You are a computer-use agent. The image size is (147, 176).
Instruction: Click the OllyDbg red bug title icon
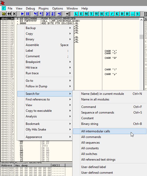click(x=3, y=3)
